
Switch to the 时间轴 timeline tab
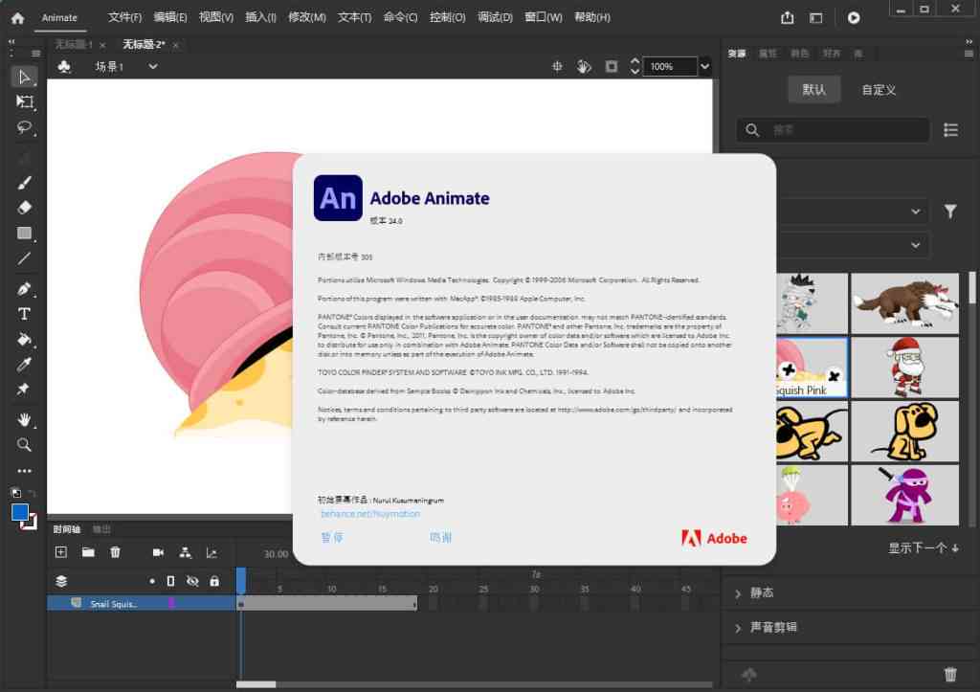click(67, 529)
